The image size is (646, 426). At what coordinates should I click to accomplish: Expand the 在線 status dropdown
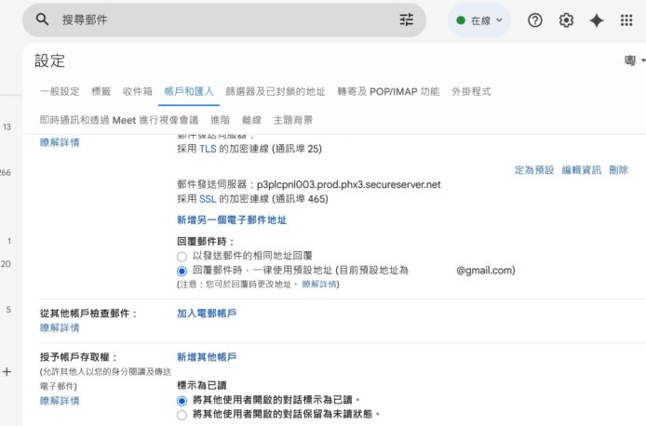[479, 20]
